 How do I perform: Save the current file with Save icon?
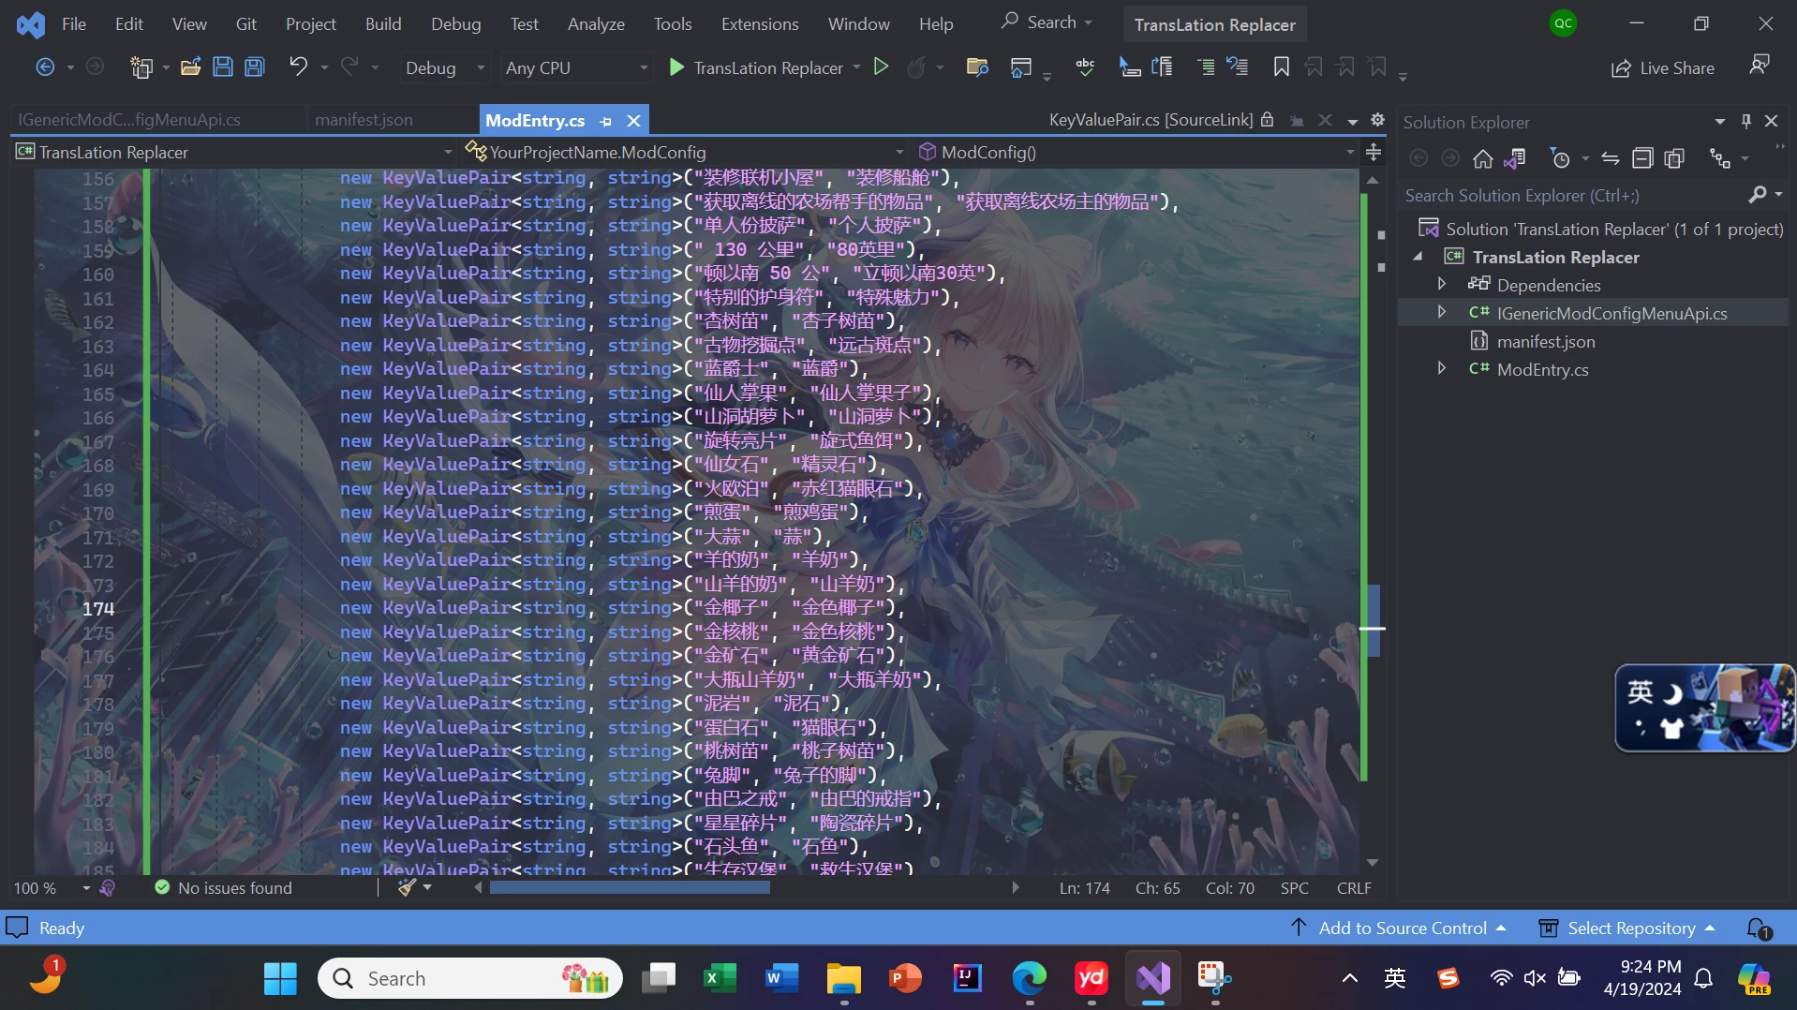(223, 67)
